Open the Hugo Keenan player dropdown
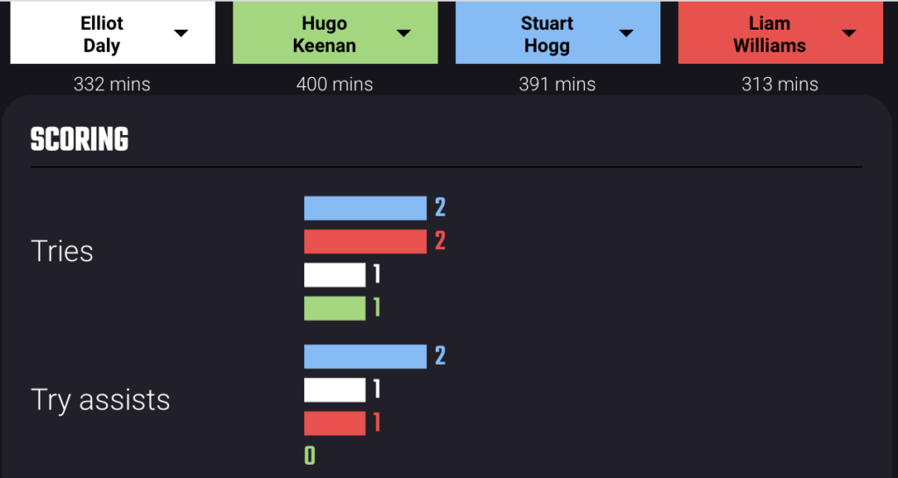 335,32
